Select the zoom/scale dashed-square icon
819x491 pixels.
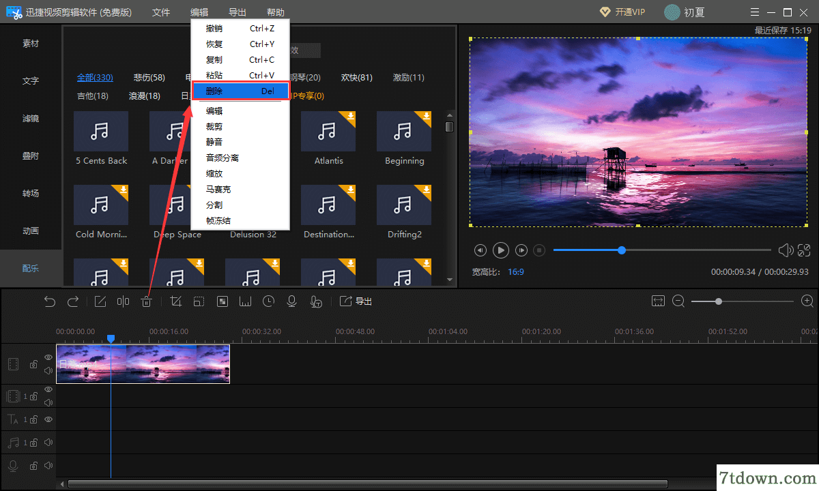tap(199, 301)
